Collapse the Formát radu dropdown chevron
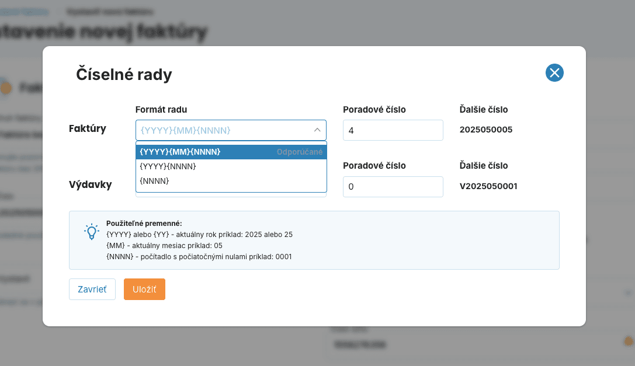The width and height of the screenshot is (635, 366). tap(317, 130)
